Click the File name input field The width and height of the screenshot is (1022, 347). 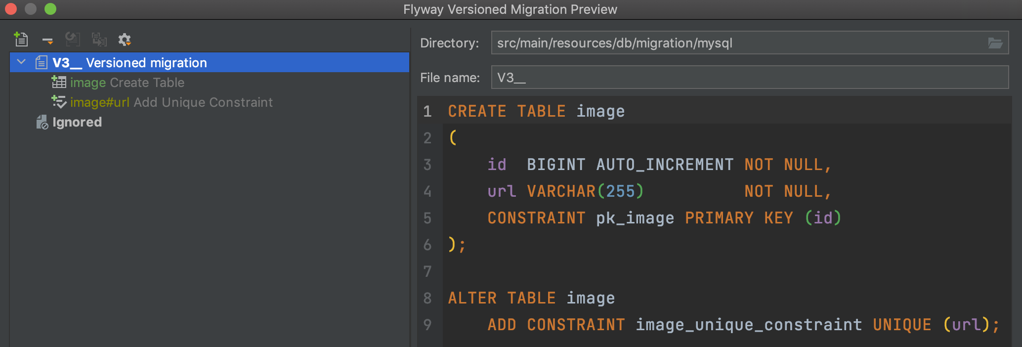click(750, 78)
